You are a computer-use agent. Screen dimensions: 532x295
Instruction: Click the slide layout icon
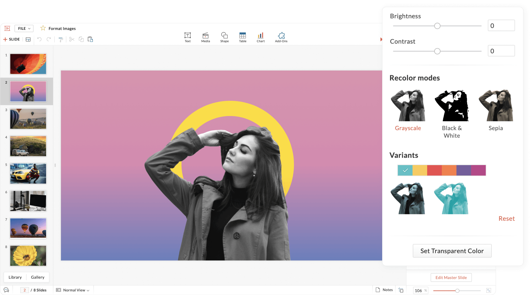[28, 39]
